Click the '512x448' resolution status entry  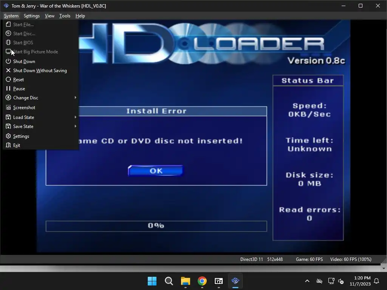[275, 259]
